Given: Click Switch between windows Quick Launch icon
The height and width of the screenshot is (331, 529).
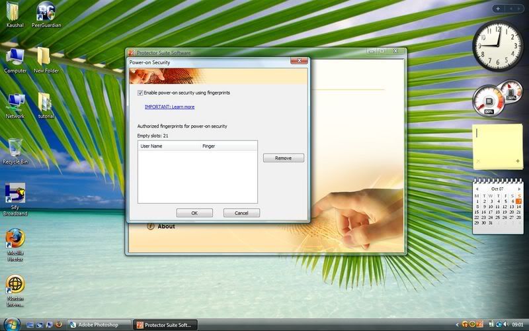Looking at the screenshot, I should (40, 325).
